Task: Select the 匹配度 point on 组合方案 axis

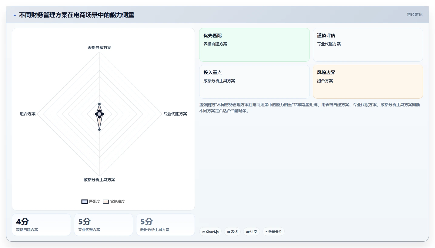Action: coord(96,114)
